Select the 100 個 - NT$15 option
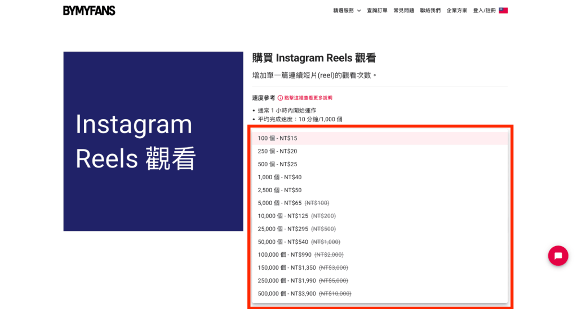Screen dimensions: 577x309 [379, 138]
